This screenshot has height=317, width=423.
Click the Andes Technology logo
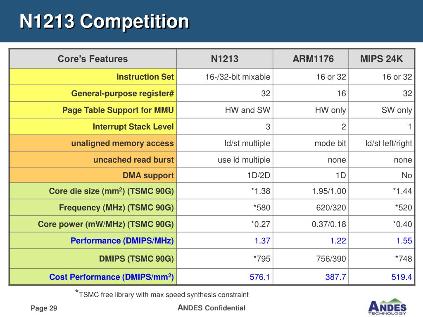coord(387,307)
